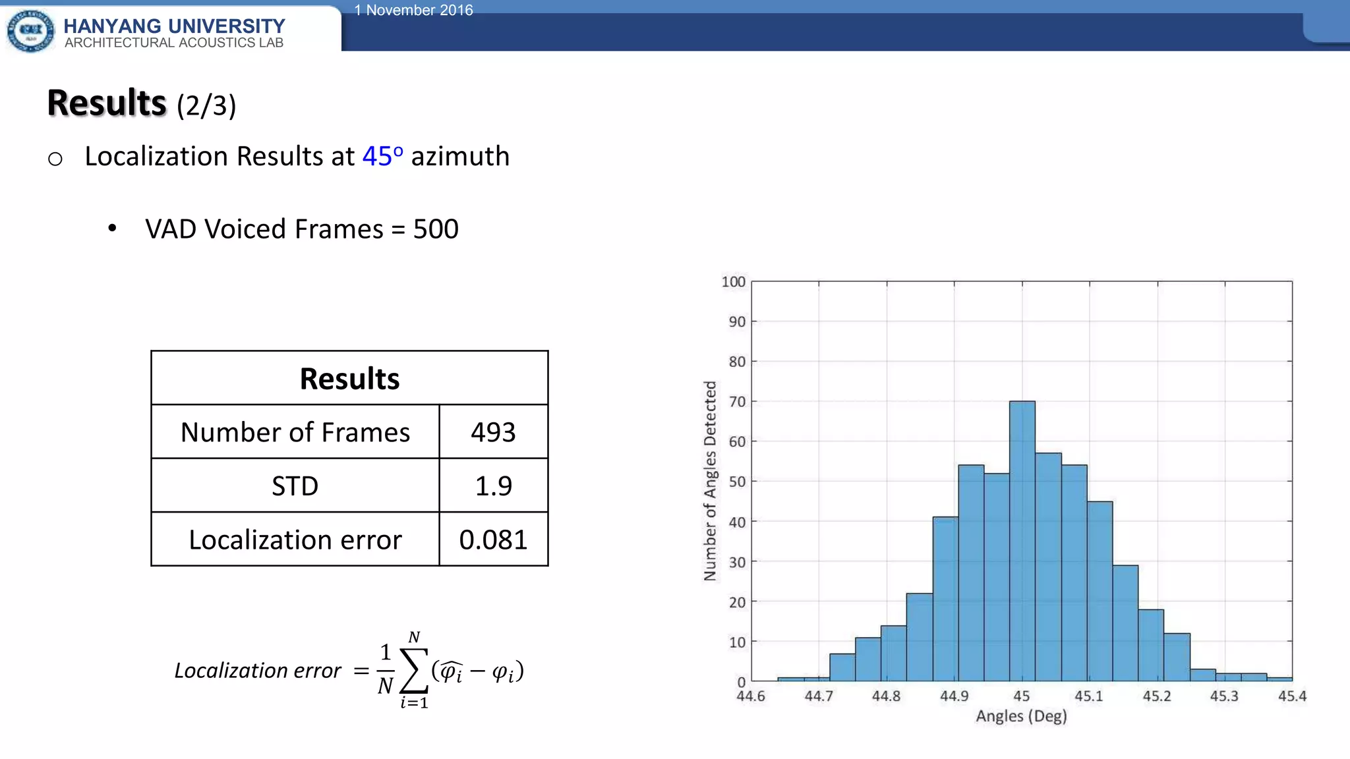
Task: Click the Results (2/3) slide title
Action: click(x=141, y=104)
